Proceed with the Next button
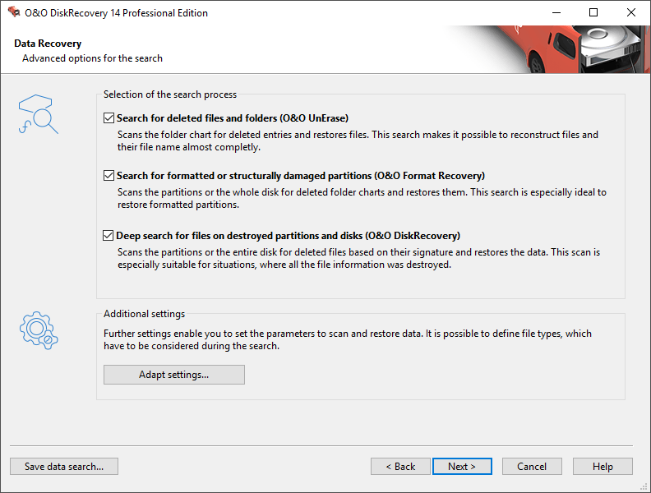This screenshot has width=651, height=493. pyautogui.click(x=462, y=467)
